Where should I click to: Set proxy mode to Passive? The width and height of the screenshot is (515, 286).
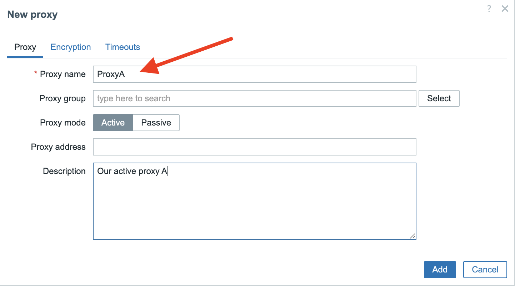coord(156,122)
